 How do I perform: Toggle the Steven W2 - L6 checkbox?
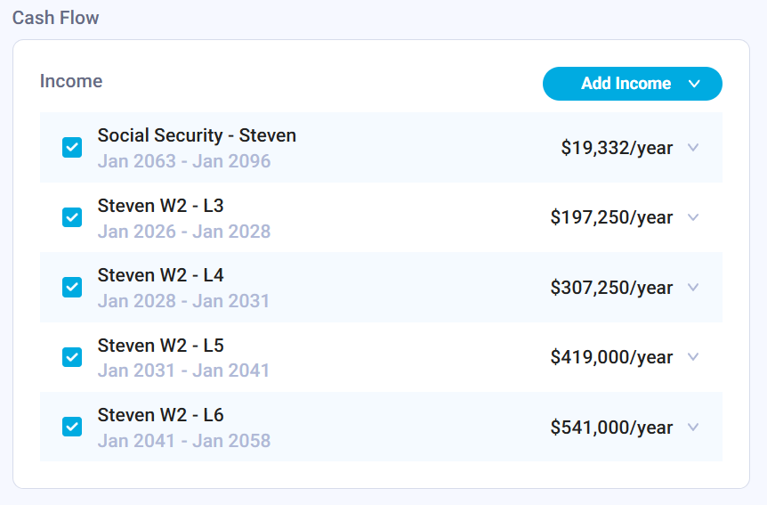[x=72, y=428]
